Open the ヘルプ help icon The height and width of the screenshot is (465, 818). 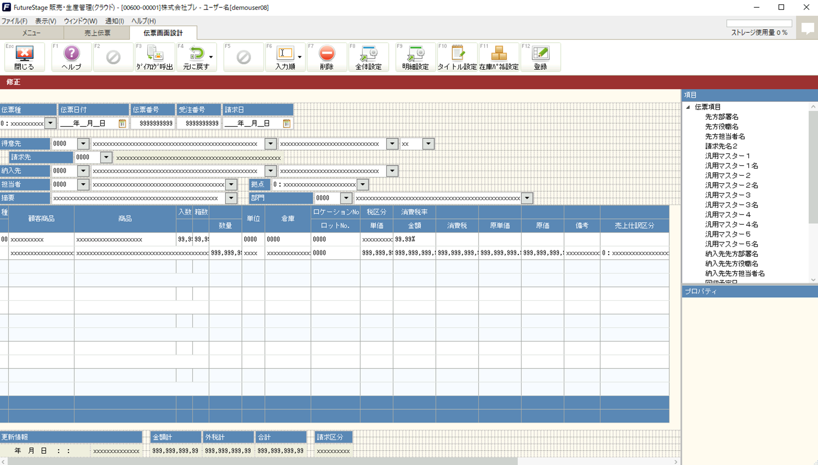point(71,57)
